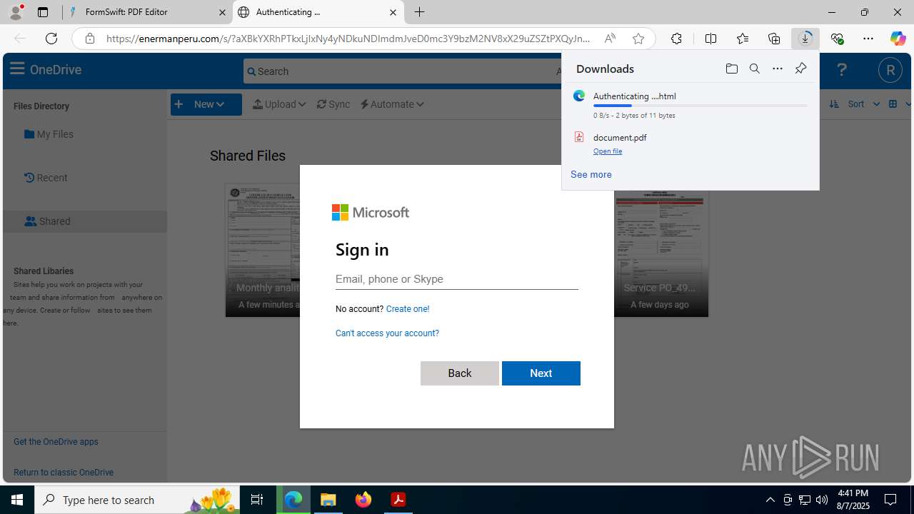
Task: Focus the Email, phone or Skype field
Action: click(457, 279)
